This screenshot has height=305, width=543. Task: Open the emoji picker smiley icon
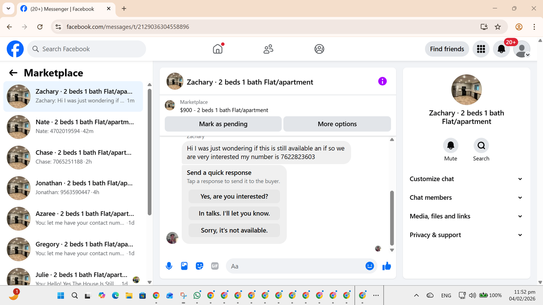(370, 266)
